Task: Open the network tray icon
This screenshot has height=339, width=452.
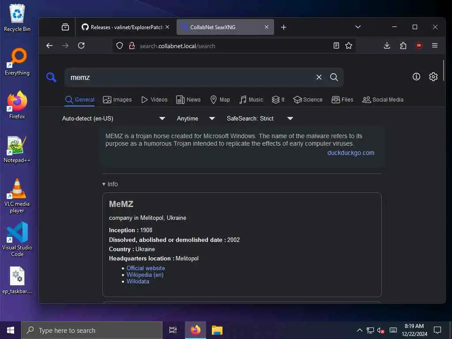Action: (370, 330)
